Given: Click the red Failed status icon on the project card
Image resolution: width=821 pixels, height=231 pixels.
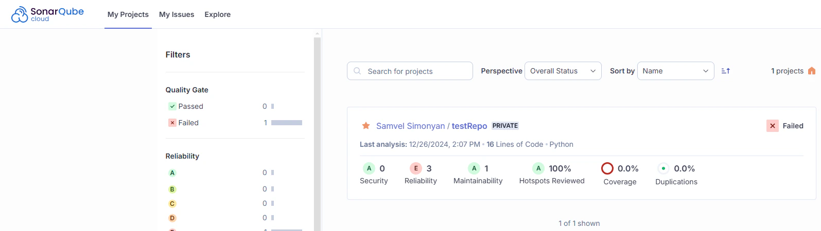Looking at the screenshot, I should [x=773, y=126].
